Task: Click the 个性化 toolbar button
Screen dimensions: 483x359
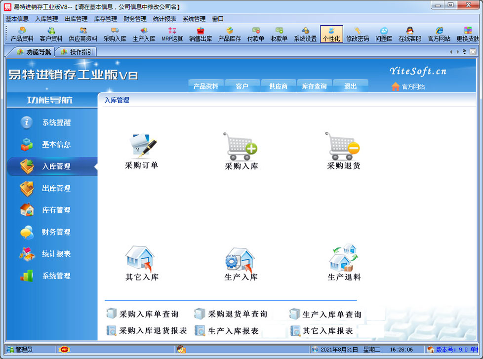Action: point(331,34)
